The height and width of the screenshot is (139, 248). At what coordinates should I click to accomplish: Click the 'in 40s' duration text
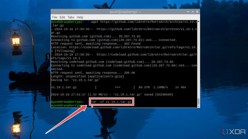[x=181, y=87]
